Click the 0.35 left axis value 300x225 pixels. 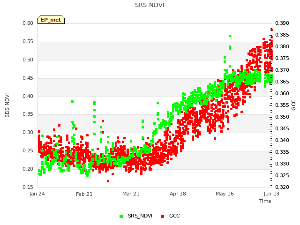(x=28, y=114)
